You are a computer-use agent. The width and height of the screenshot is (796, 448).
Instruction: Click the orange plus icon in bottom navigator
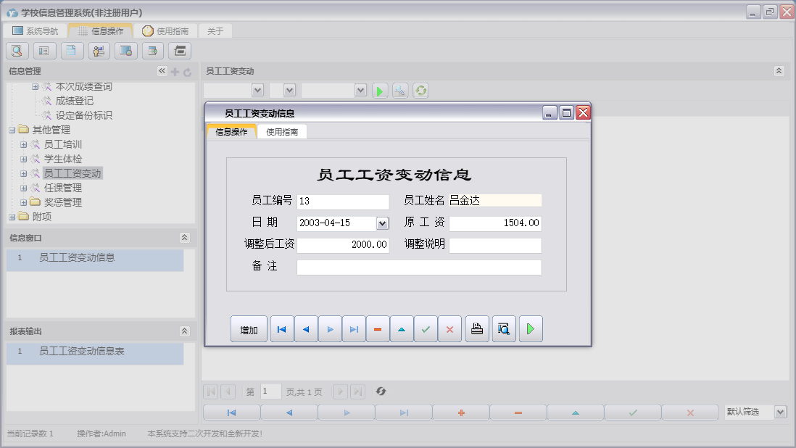[460, 412]
